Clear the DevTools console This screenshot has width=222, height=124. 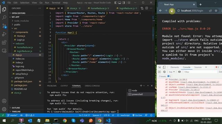click(164, 72)
